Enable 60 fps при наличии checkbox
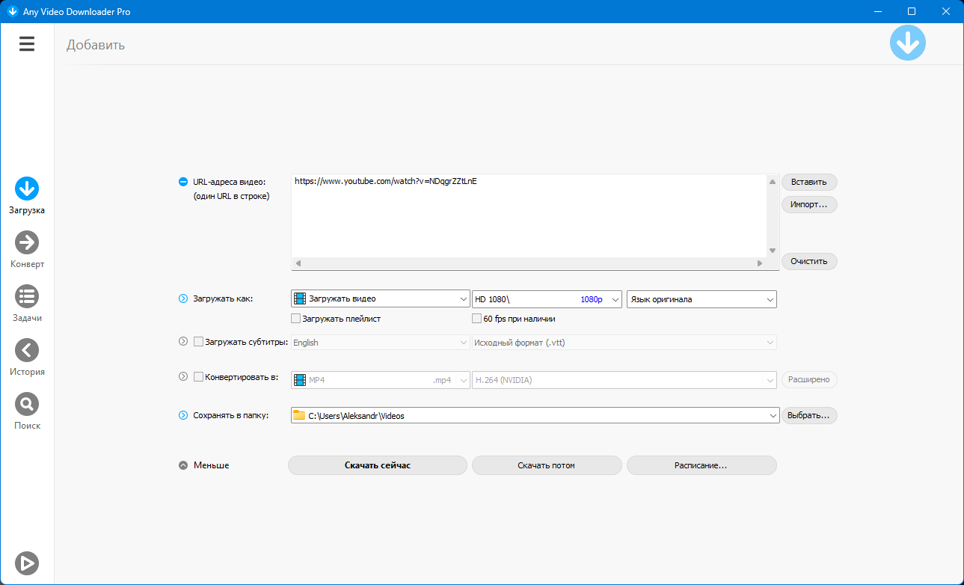 (477, 319)
